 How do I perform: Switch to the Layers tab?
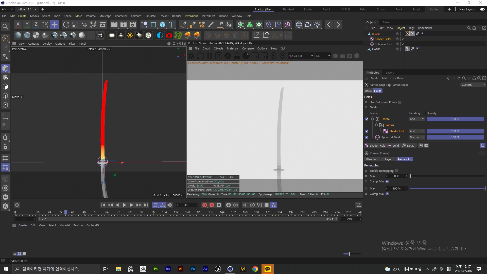click(390, 73)
